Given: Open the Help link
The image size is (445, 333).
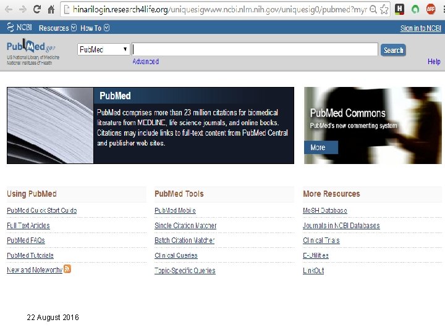Looking at the screenshot, I should point(434,62).
